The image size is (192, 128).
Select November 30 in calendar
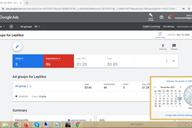159,106
